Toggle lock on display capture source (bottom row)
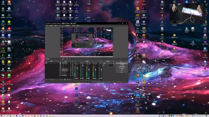Image resolution: width=209 pixels, height=117 pixels. click(73, 75)
